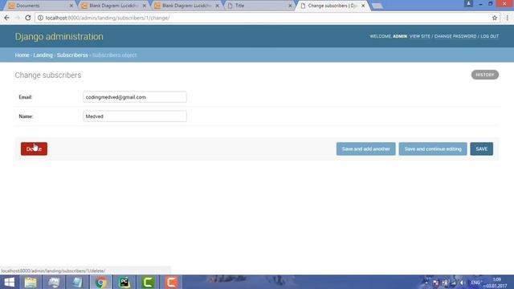Screen dimensions: 514x289
Task: Focus the Email input field
Action: click(135, 97)
